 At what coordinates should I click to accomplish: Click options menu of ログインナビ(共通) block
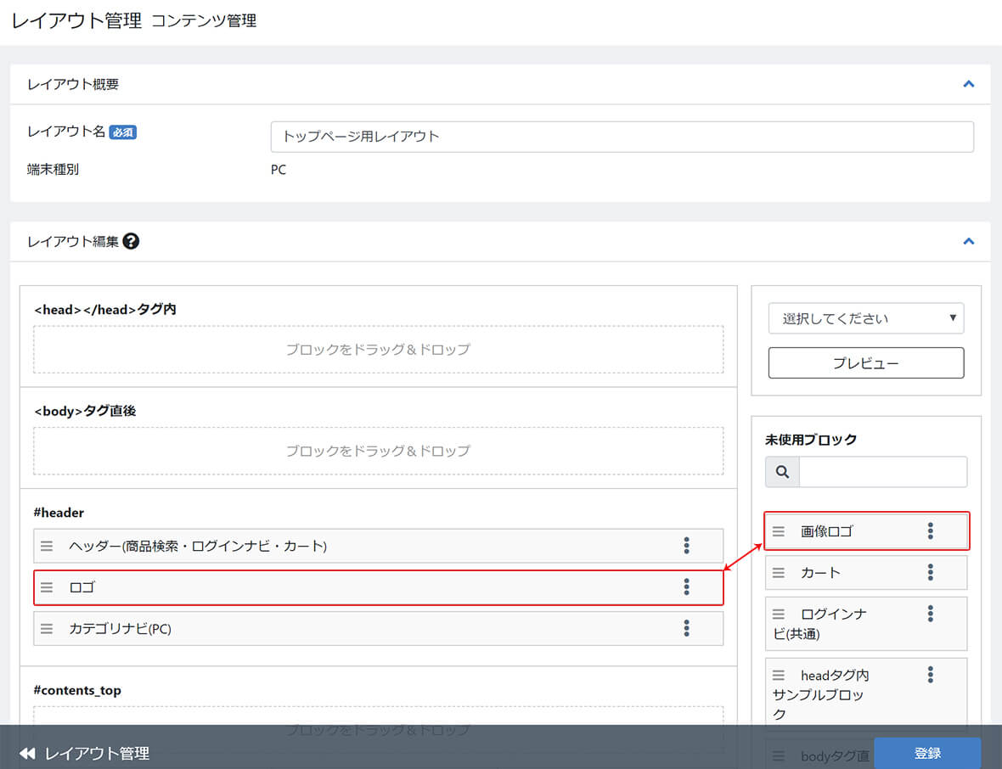(x=930, y=614)
